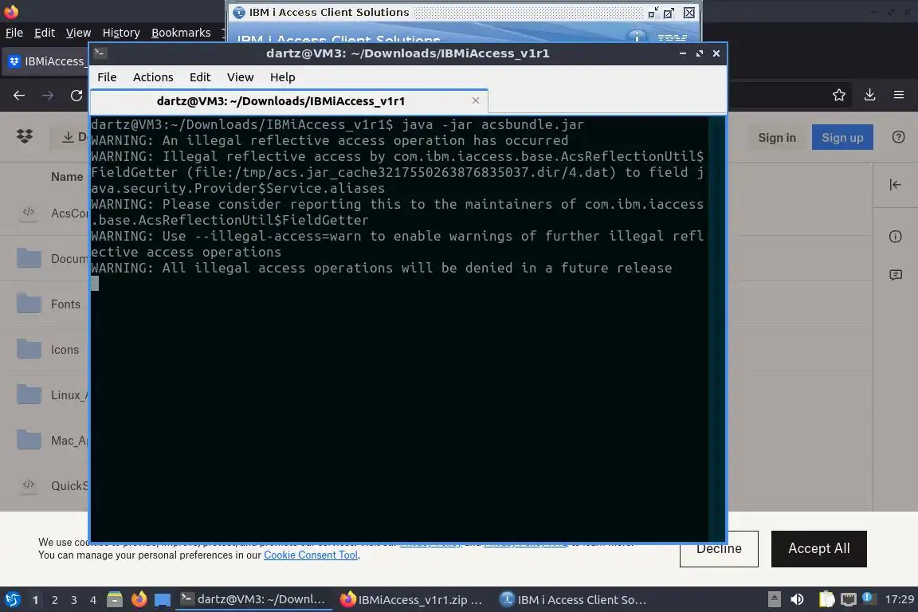This screenshot has height=612, width=918.
Task: Click the show desktop taskbar icon
Action: click(x=163, y=600)
